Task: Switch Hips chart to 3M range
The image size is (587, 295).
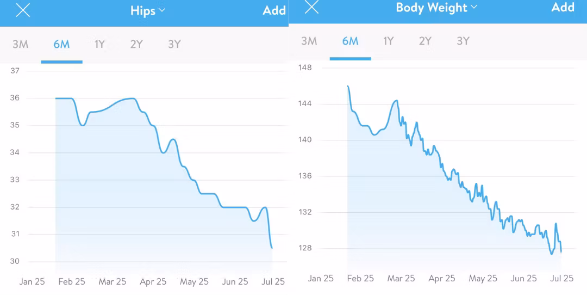Action: coord(21,44)
